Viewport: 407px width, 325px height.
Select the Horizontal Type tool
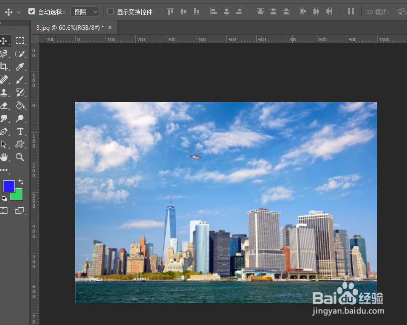[x=20, y=131]
